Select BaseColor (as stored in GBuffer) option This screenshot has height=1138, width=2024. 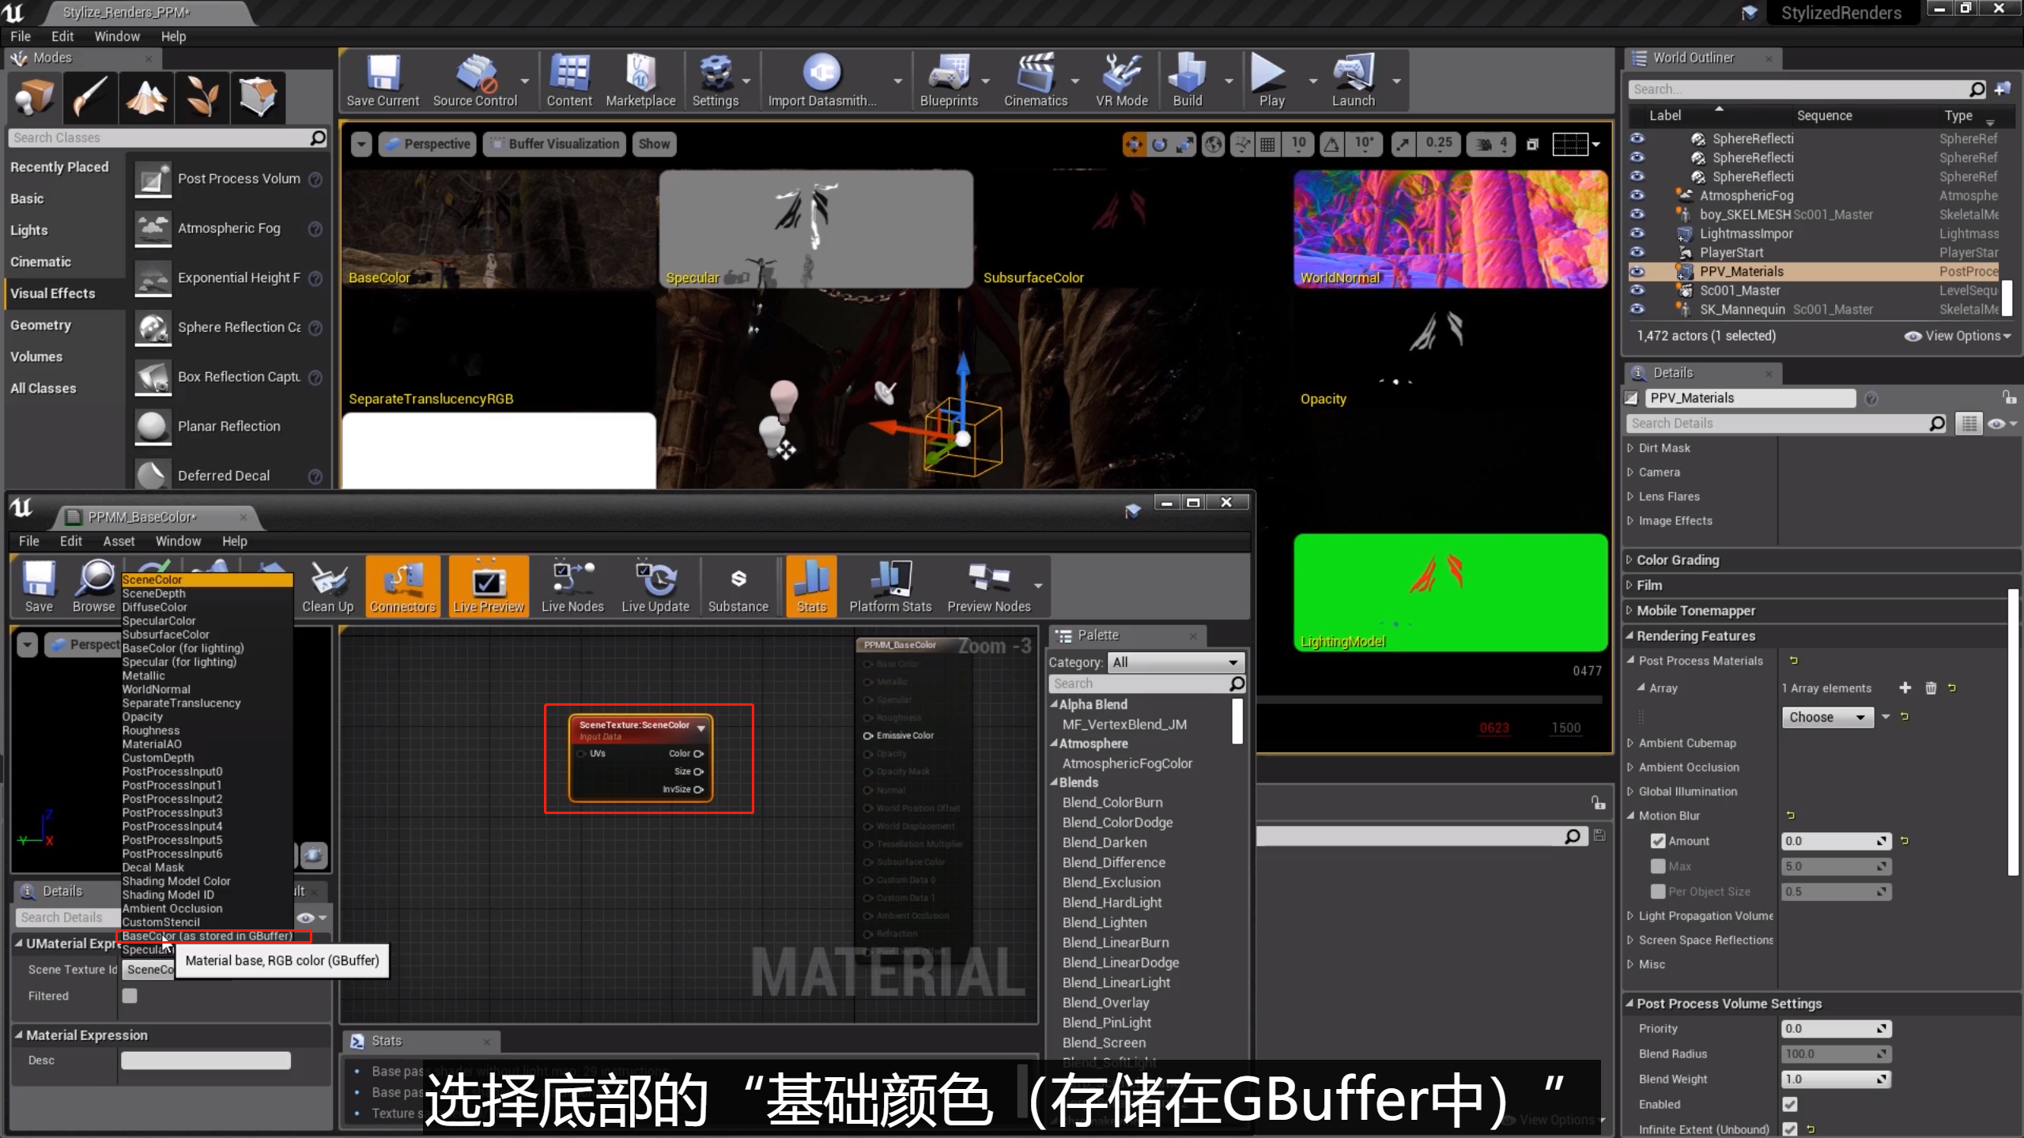(207, 936)
